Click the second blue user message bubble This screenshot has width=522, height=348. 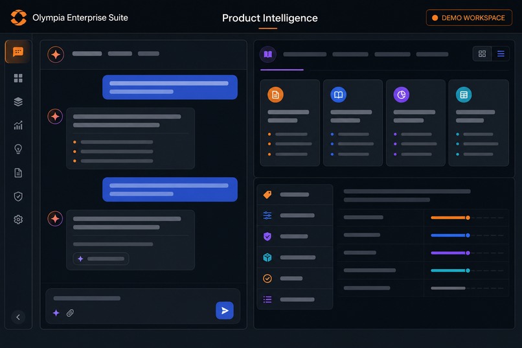pyautogui.click(x=170, y=189)
